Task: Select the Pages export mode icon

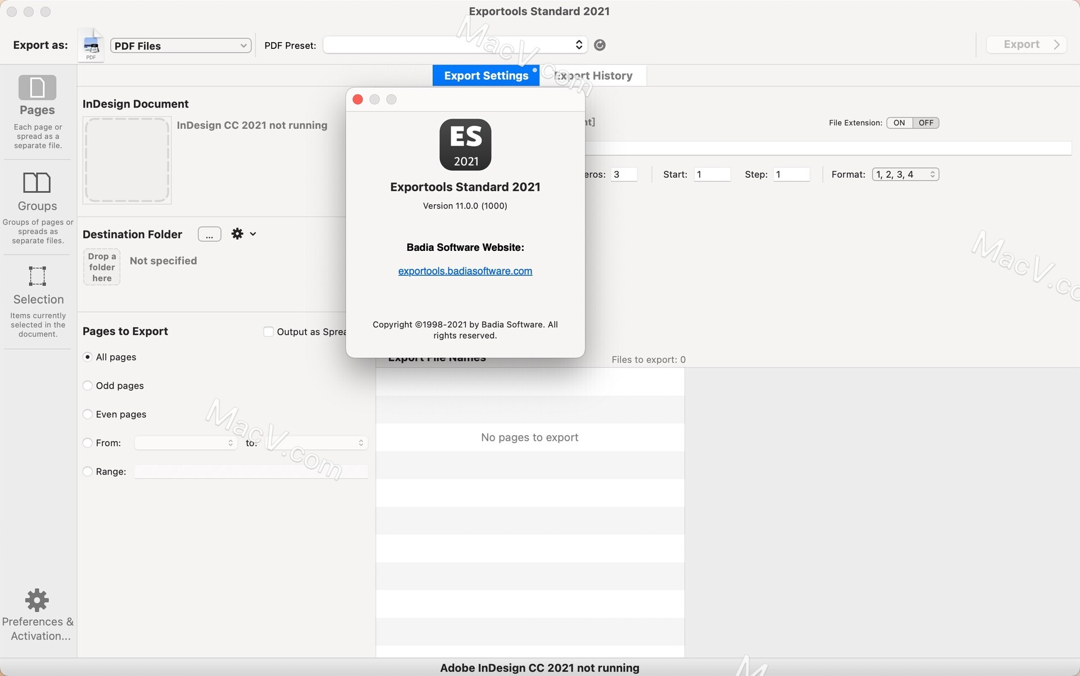Action: (37, 88)
